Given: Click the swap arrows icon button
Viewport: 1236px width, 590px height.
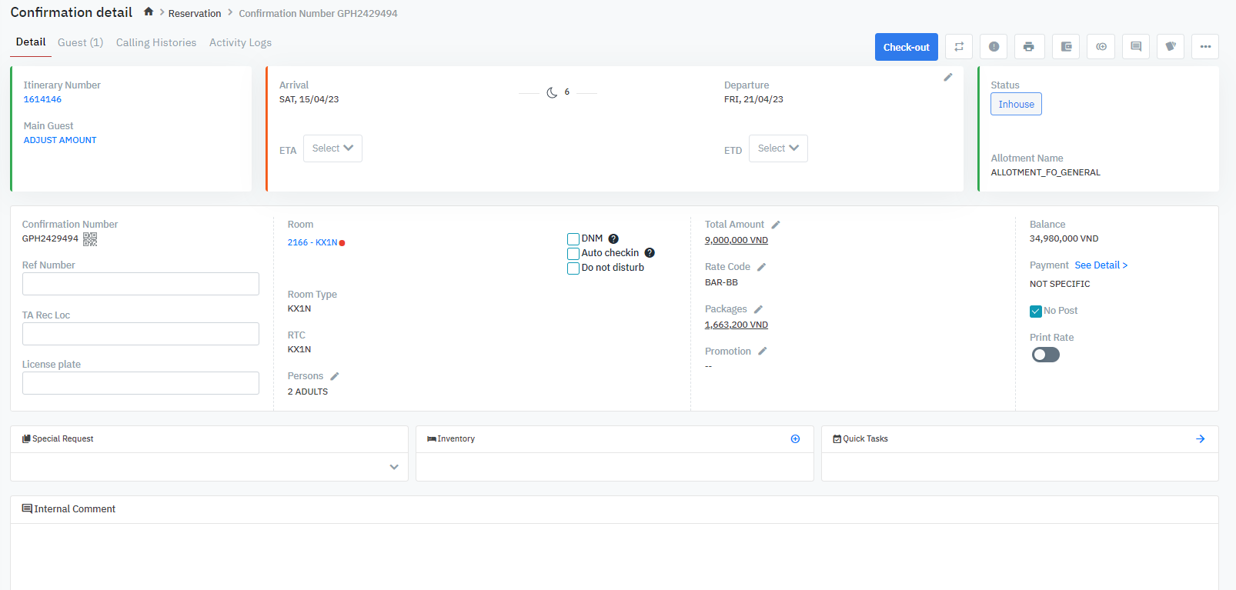Looking at the screenshot, I should click(x=959, y=47).
